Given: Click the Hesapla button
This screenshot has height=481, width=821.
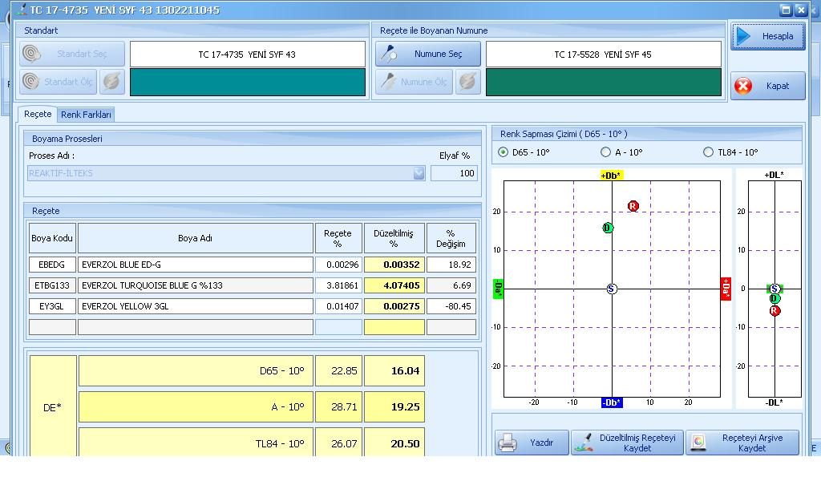Looking at the screenshot, I should 767,36.
